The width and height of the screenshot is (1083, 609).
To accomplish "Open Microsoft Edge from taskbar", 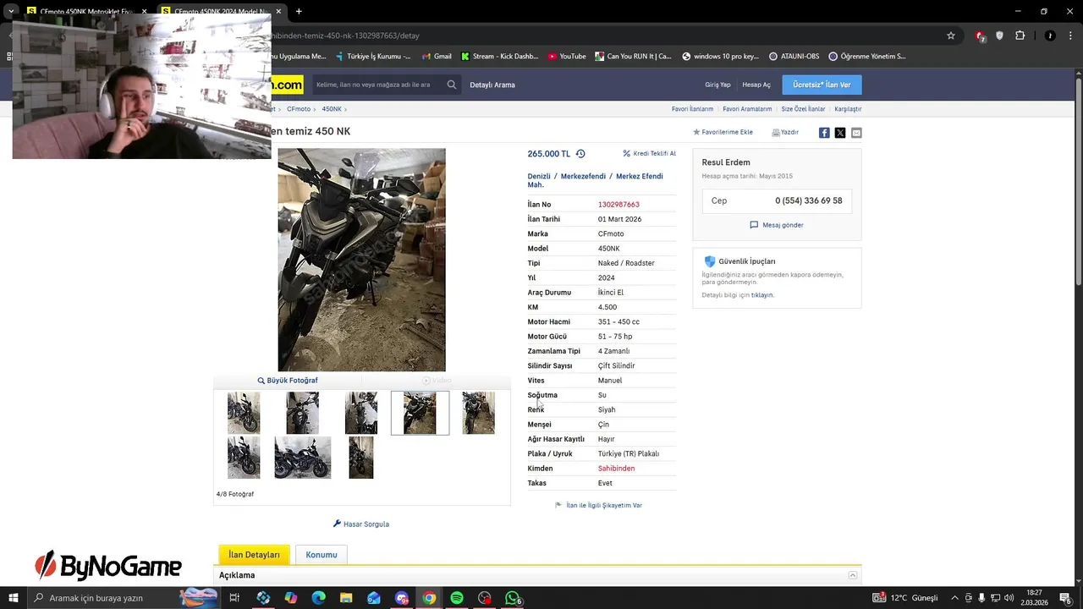I will [318, 598].
